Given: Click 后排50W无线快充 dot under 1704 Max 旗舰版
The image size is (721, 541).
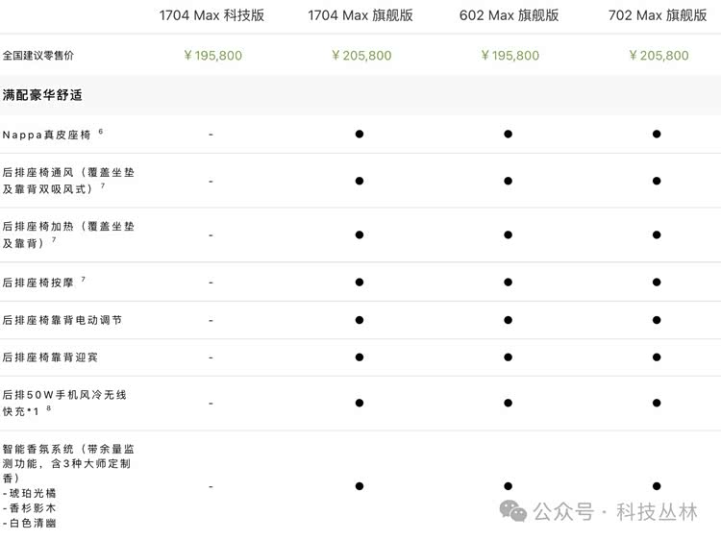Looking at the screenshot, I should pos(360,404).
